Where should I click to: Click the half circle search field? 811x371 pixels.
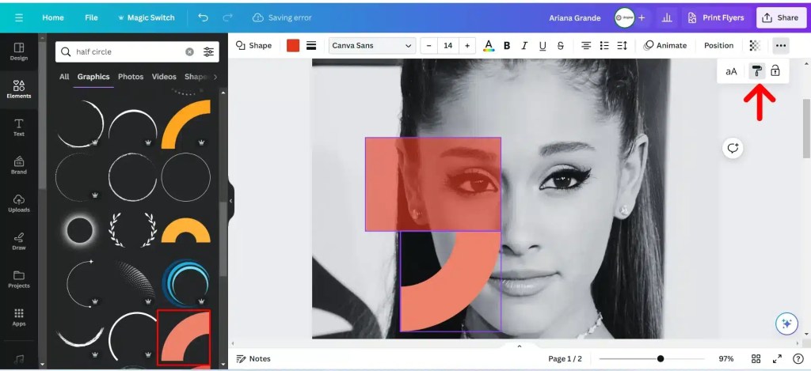tap(128, 52)
